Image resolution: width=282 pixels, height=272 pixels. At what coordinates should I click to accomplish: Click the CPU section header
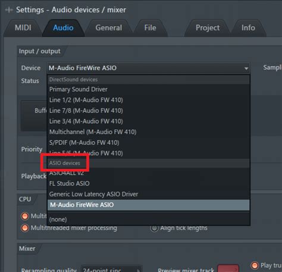[x=25, y=199]
